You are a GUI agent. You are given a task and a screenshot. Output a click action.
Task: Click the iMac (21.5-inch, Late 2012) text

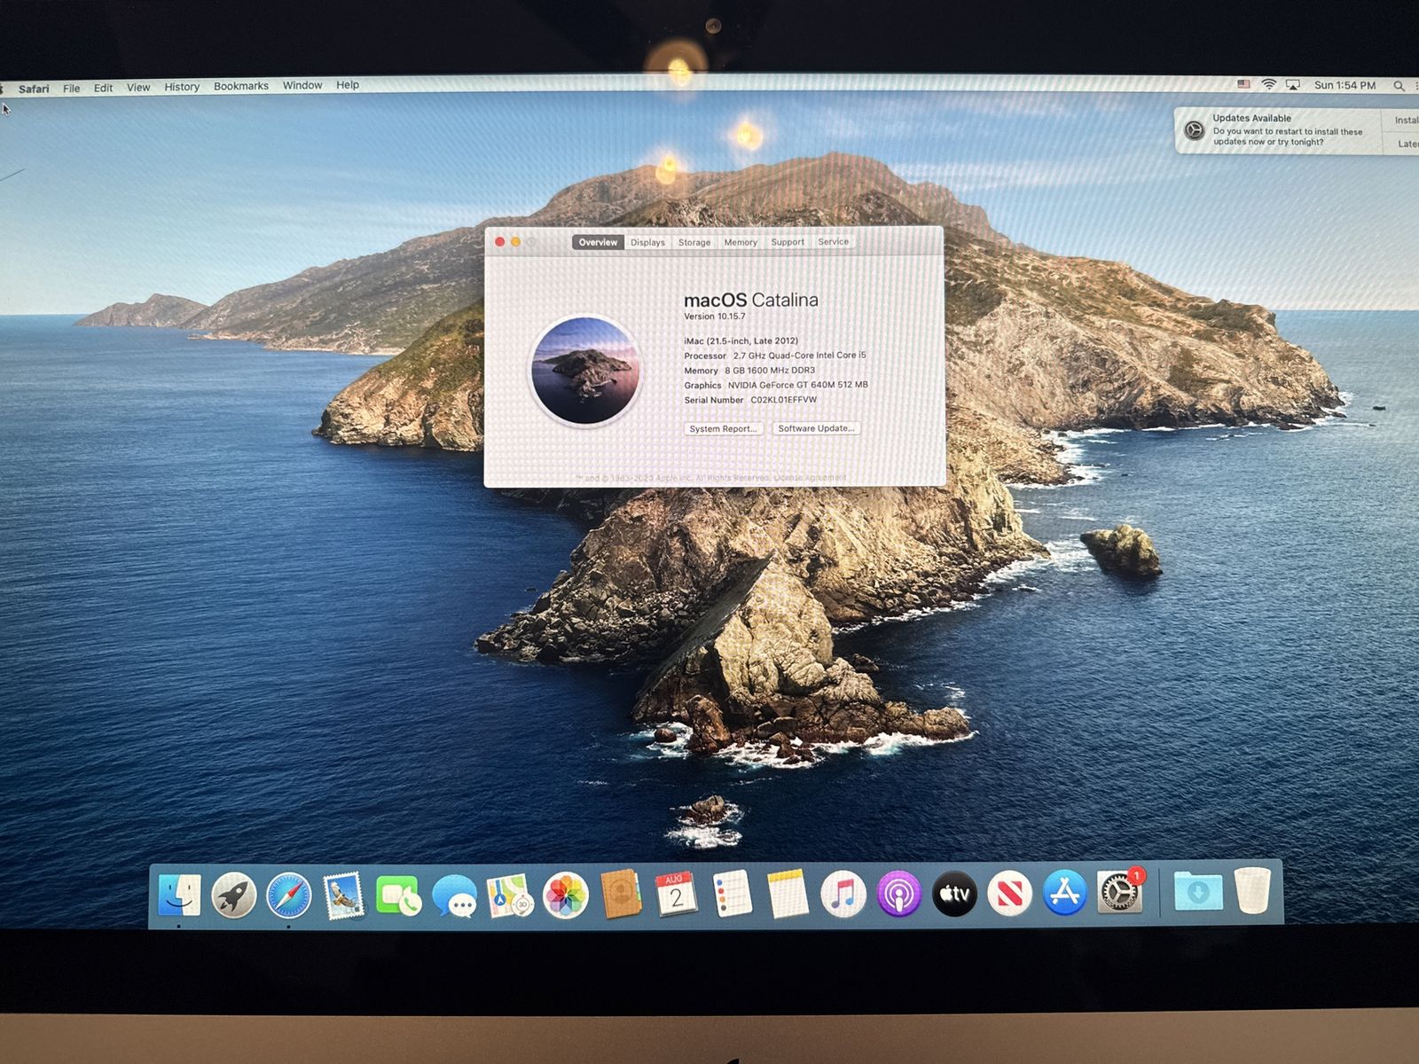pyautogui.click(x=741, y=340)
